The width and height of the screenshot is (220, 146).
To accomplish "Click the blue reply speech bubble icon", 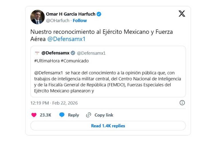I will click(62, 115).
